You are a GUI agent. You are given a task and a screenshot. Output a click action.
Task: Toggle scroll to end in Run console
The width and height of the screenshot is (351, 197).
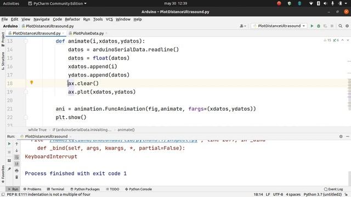[16, 164]
